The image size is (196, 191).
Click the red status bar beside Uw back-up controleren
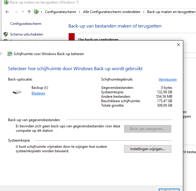(72, 37)
